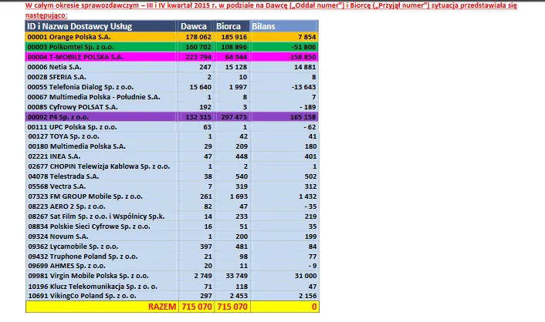Select the magenta T-MOBILE POLSKA S.A. row
The width and height of the screenshot is (545, 322).
coord(171,57)
